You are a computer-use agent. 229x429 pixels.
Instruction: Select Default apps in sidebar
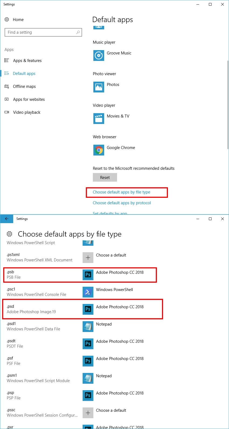coord(24,73)
